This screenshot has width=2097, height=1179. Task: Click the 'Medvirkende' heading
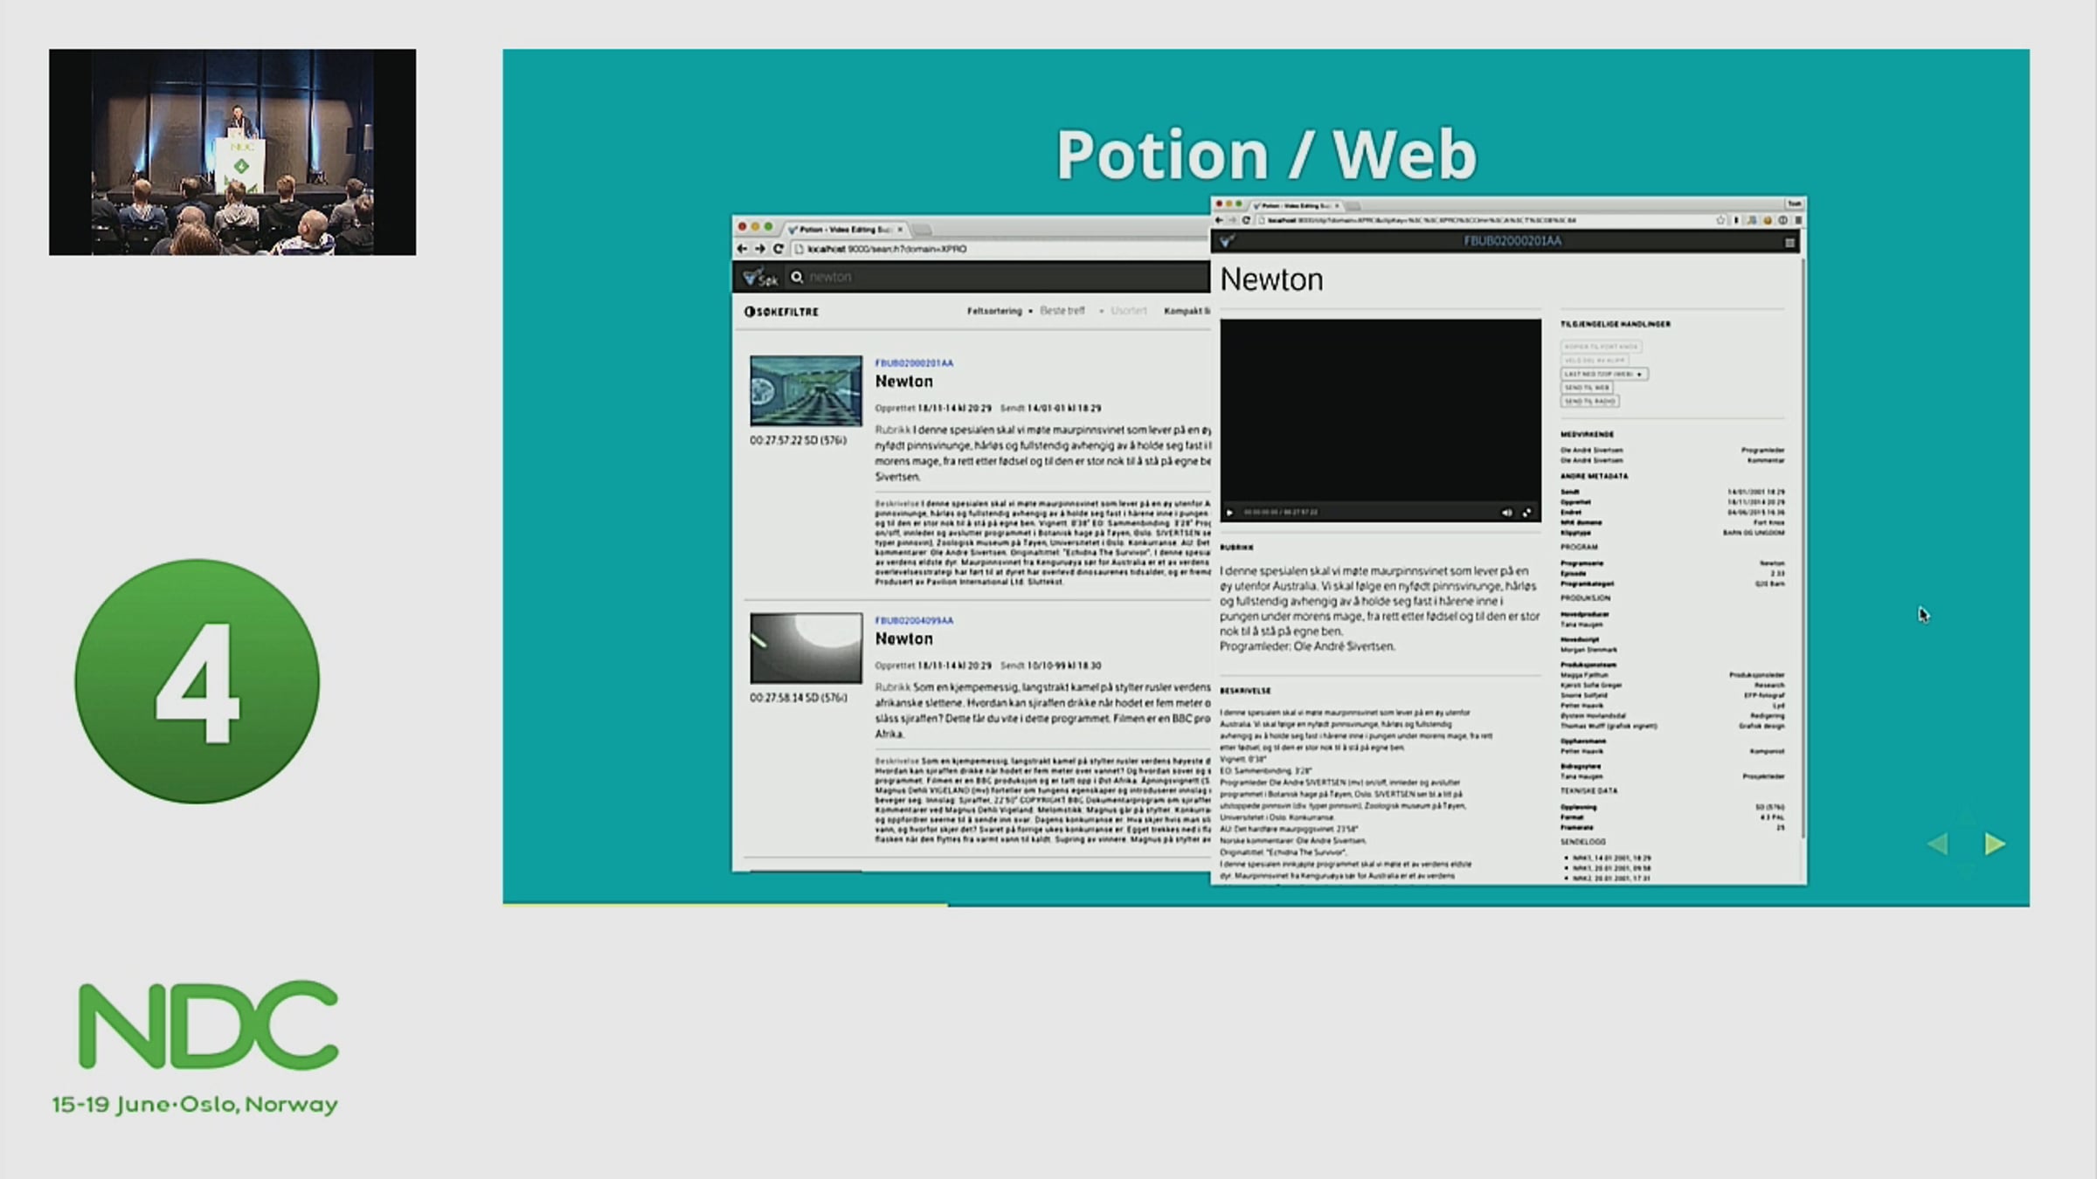(1587, 434)
